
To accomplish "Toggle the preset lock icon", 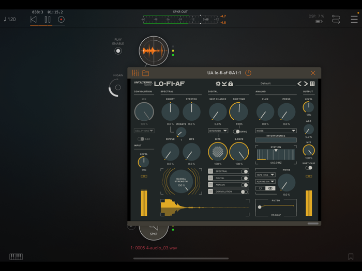I will point(231,84).
